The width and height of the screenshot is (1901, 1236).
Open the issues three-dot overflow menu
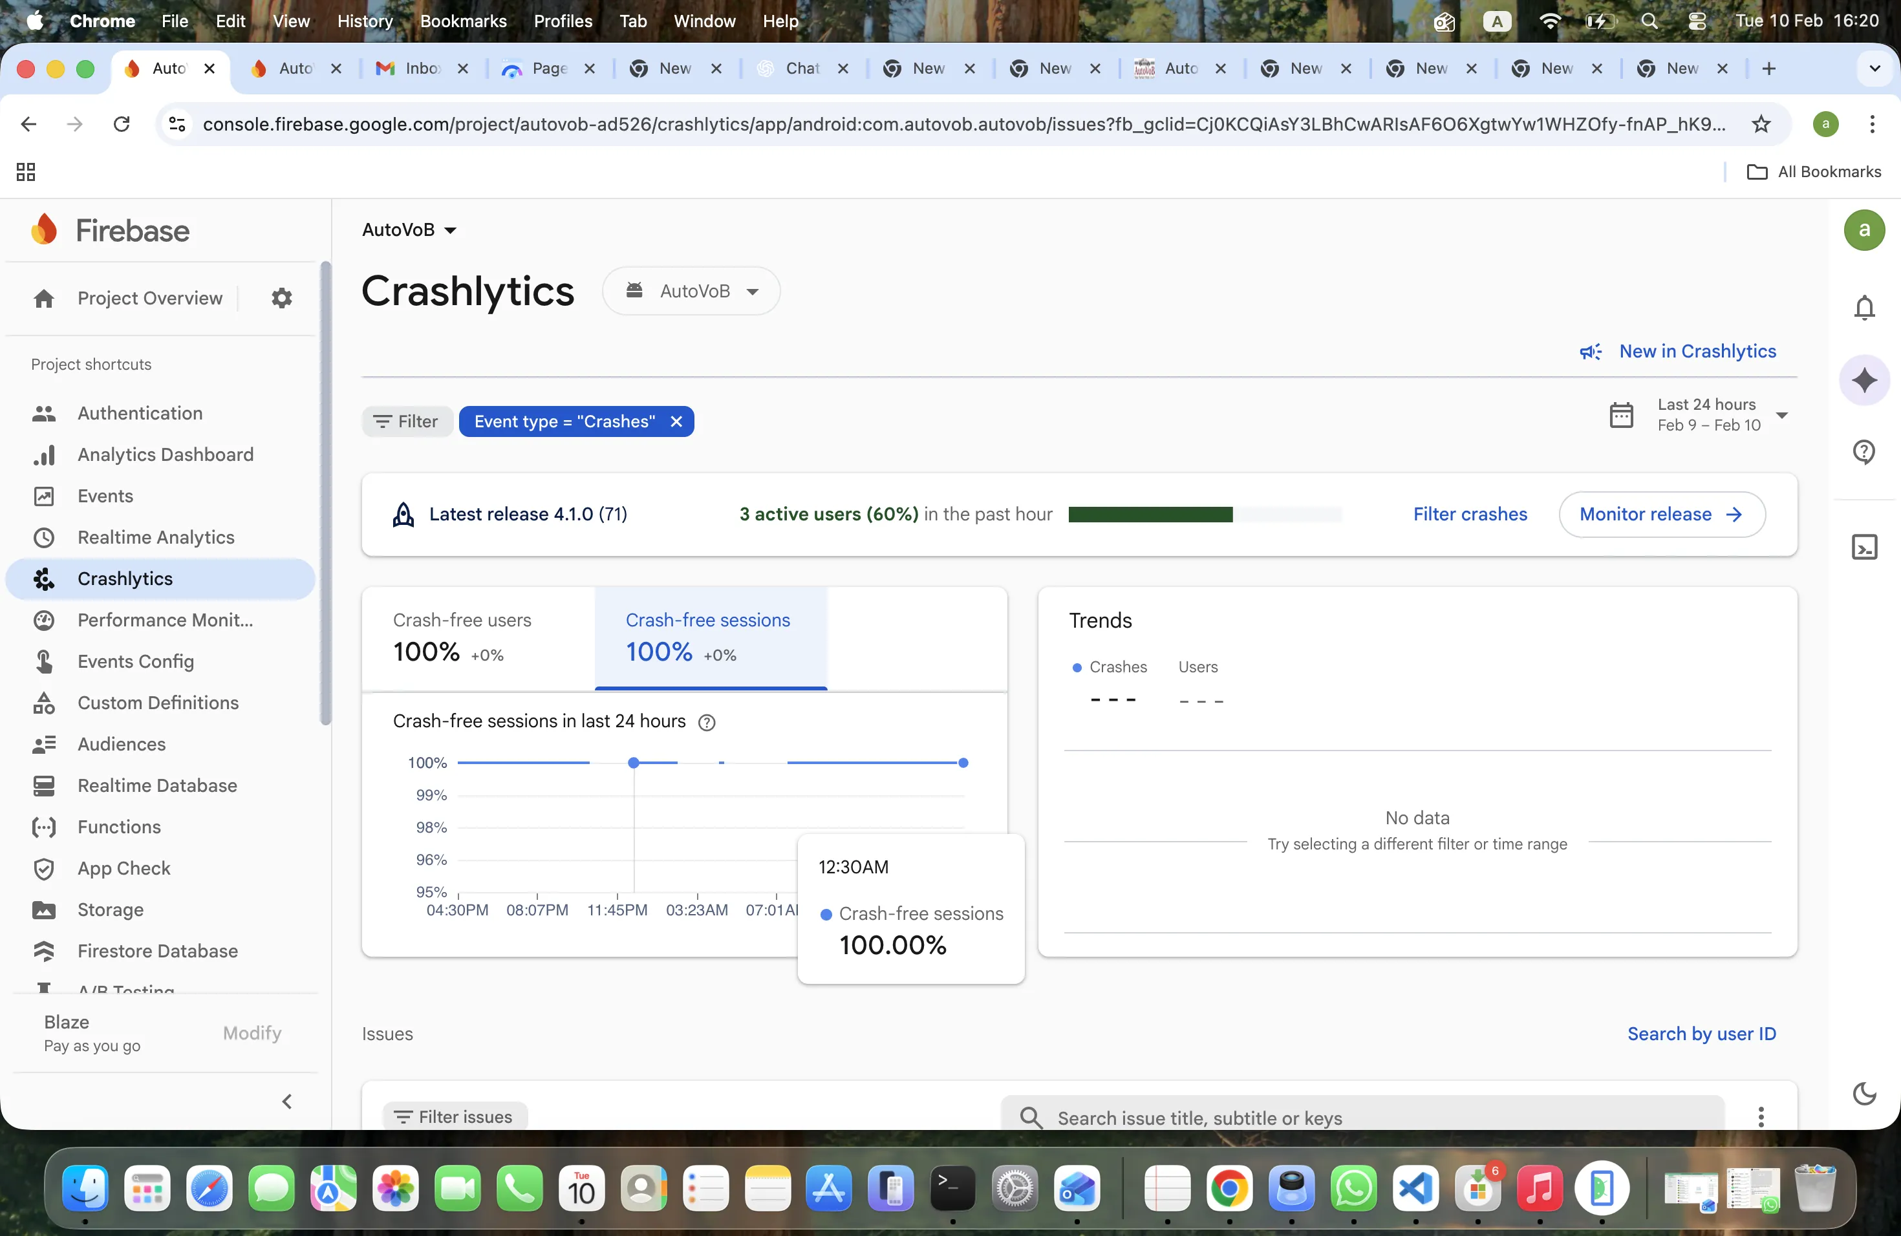point(1761,1116)
